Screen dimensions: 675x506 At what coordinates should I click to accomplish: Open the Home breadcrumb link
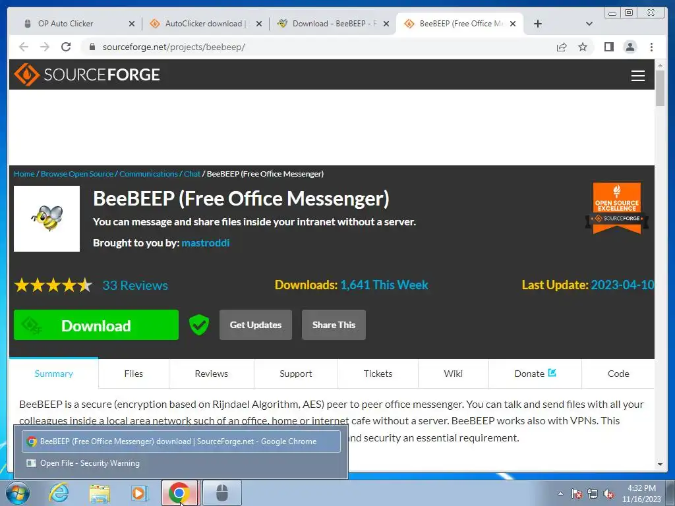coord(24,174)
